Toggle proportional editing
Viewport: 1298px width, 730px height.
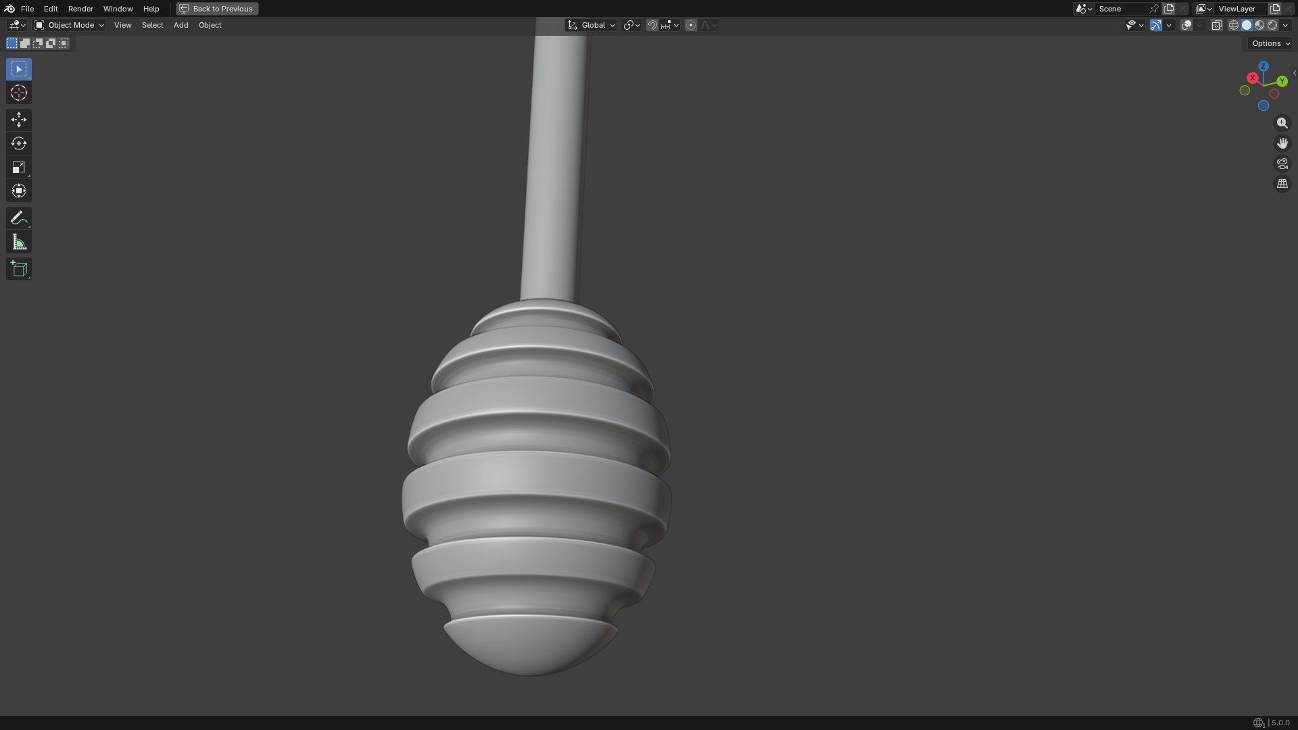(690, 25)
